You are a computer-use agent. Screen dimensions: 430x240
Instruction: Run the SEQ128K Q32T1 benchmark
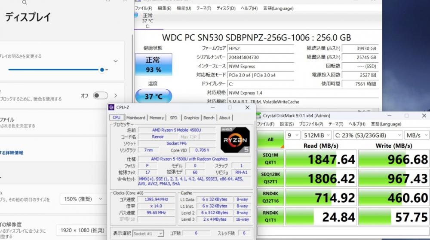tap(270, 178)
